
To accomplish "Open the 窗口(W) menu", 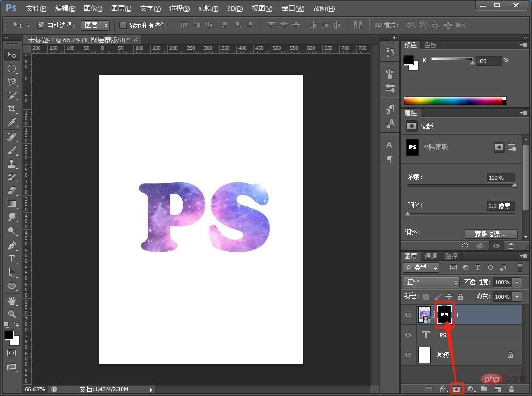I will 293,8.
